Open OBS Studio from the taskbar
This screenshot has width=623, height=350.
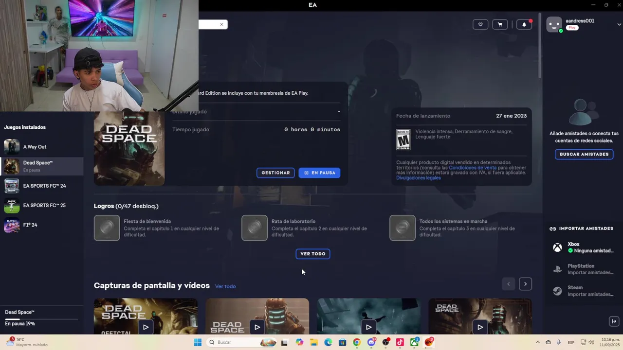[385, 342]
